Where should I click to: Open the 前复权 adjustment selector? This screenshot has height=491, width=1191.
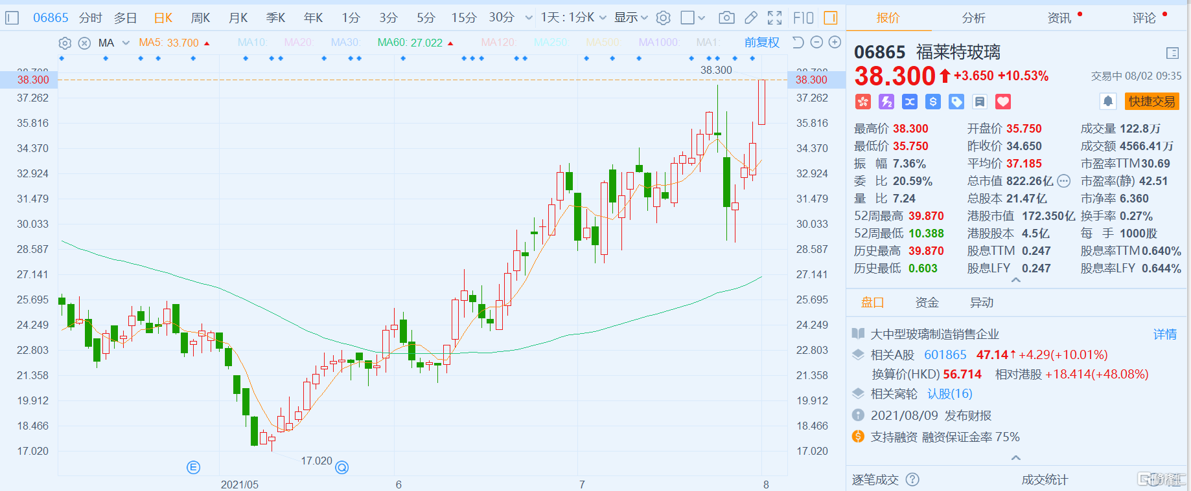[x=761, y=43]
